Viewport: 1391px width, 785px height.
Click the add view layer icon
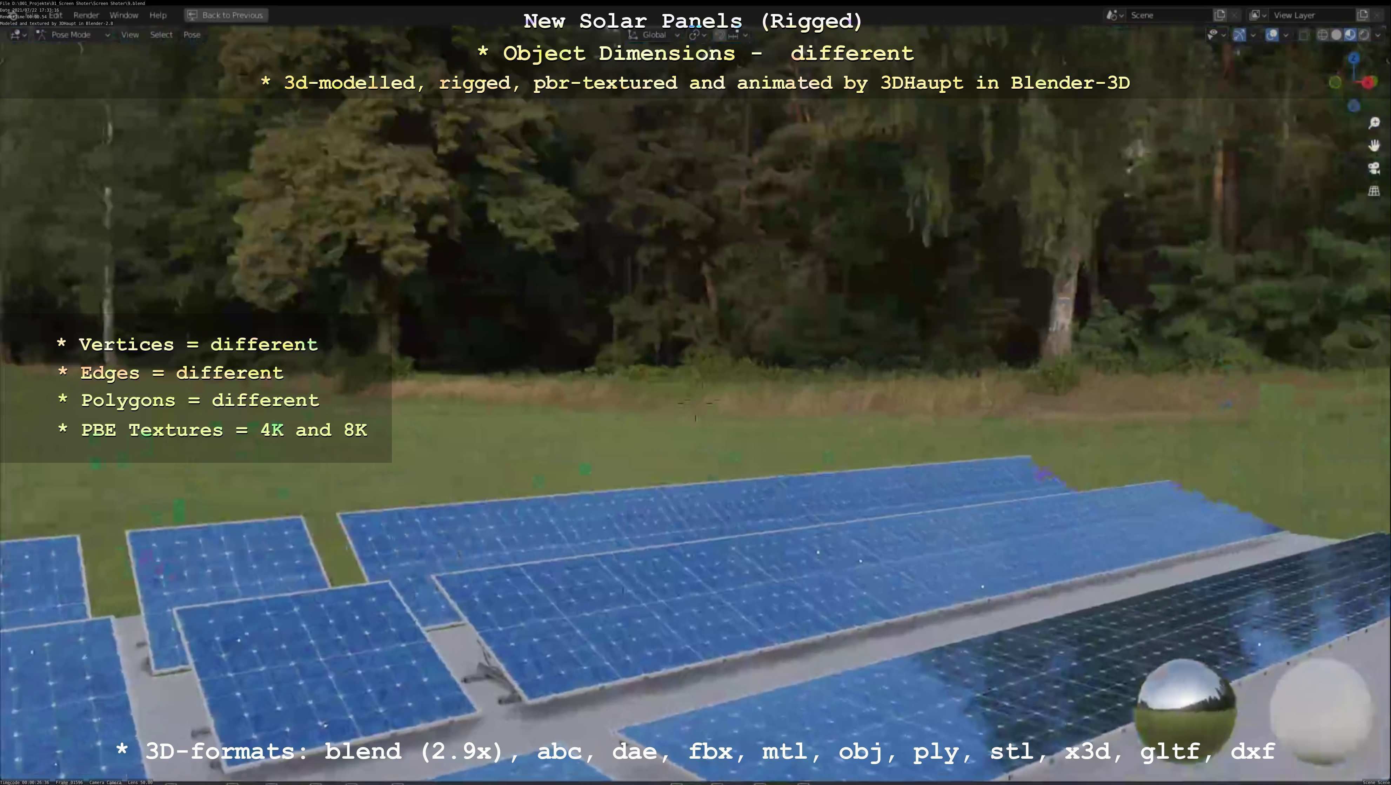[1362, 15]
